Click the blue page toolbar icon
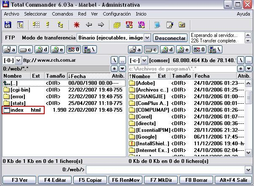 (x=157, y=25)
